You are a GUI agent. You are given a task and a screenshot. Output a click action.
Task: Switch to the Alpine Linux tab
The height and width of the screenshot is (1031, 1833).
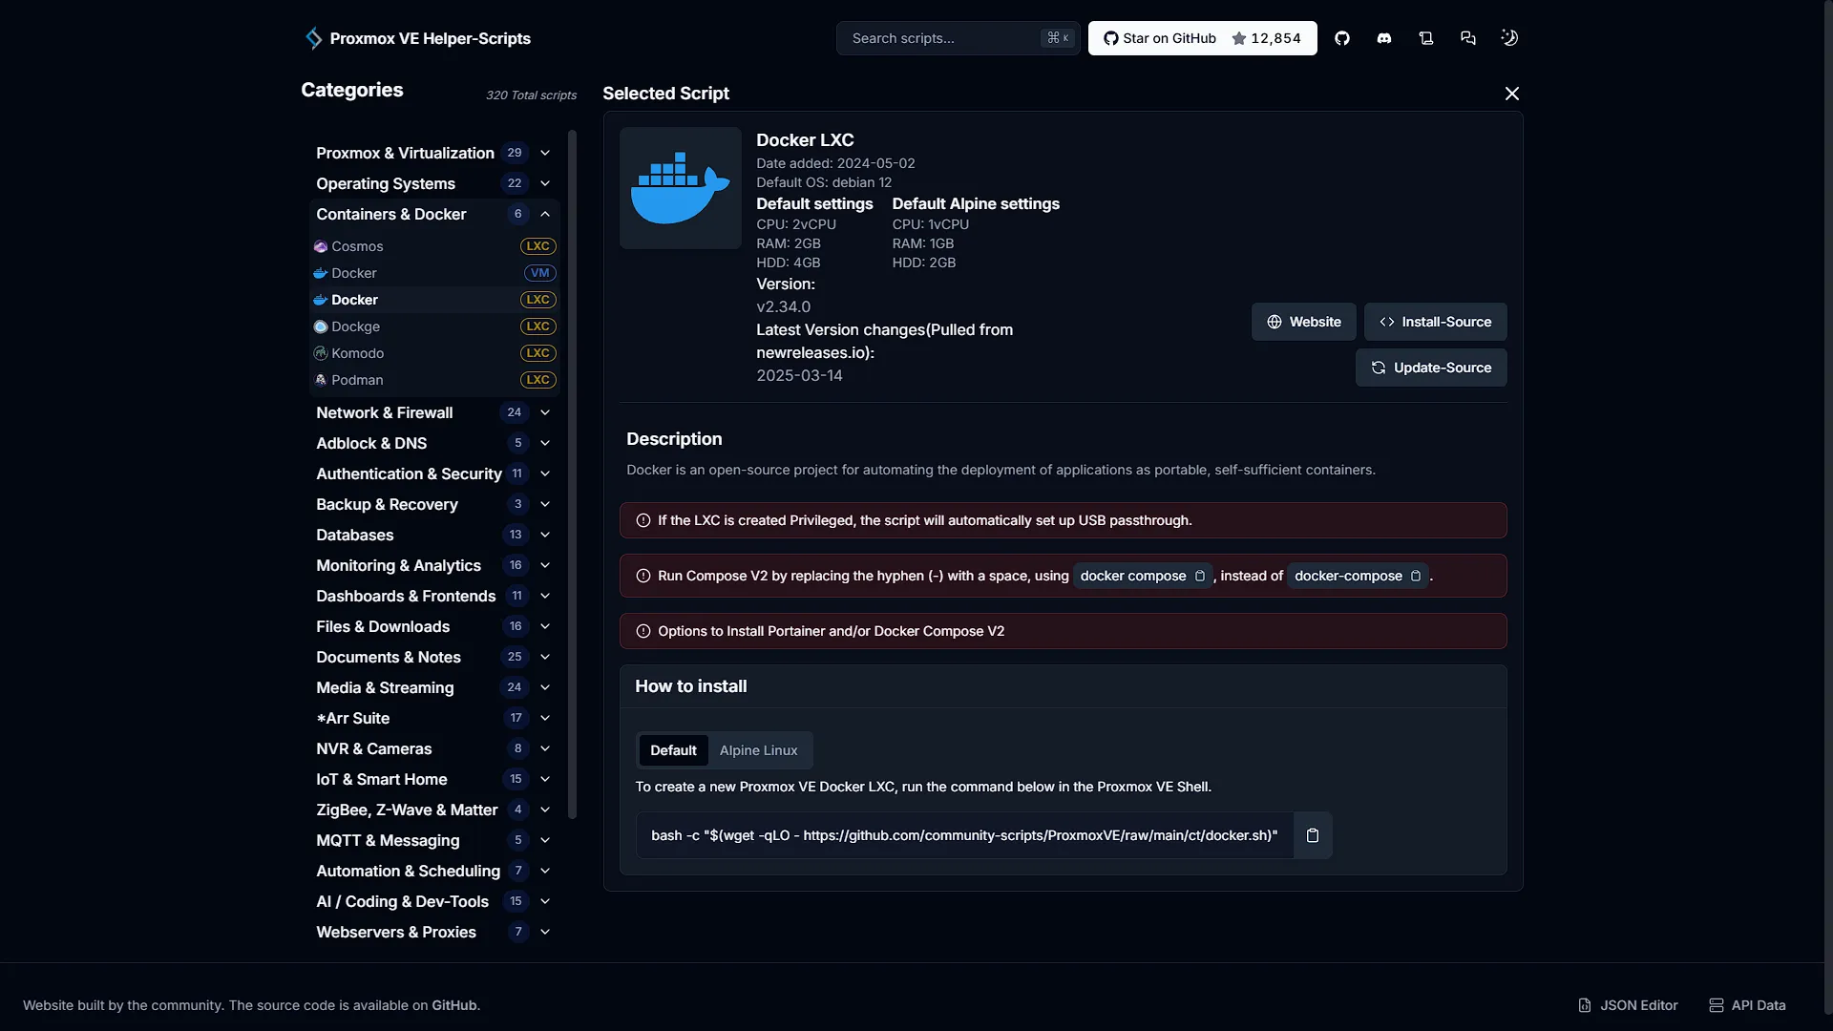(x=759, y=750)
